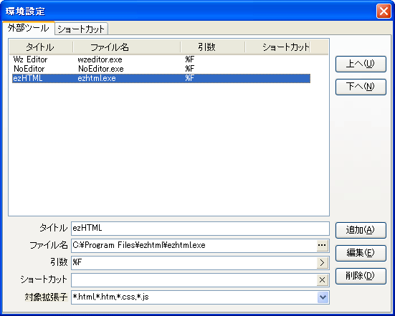Select the NoEditor row in list
This screenshot has height=316, width=395.
(x=161, y=69)
